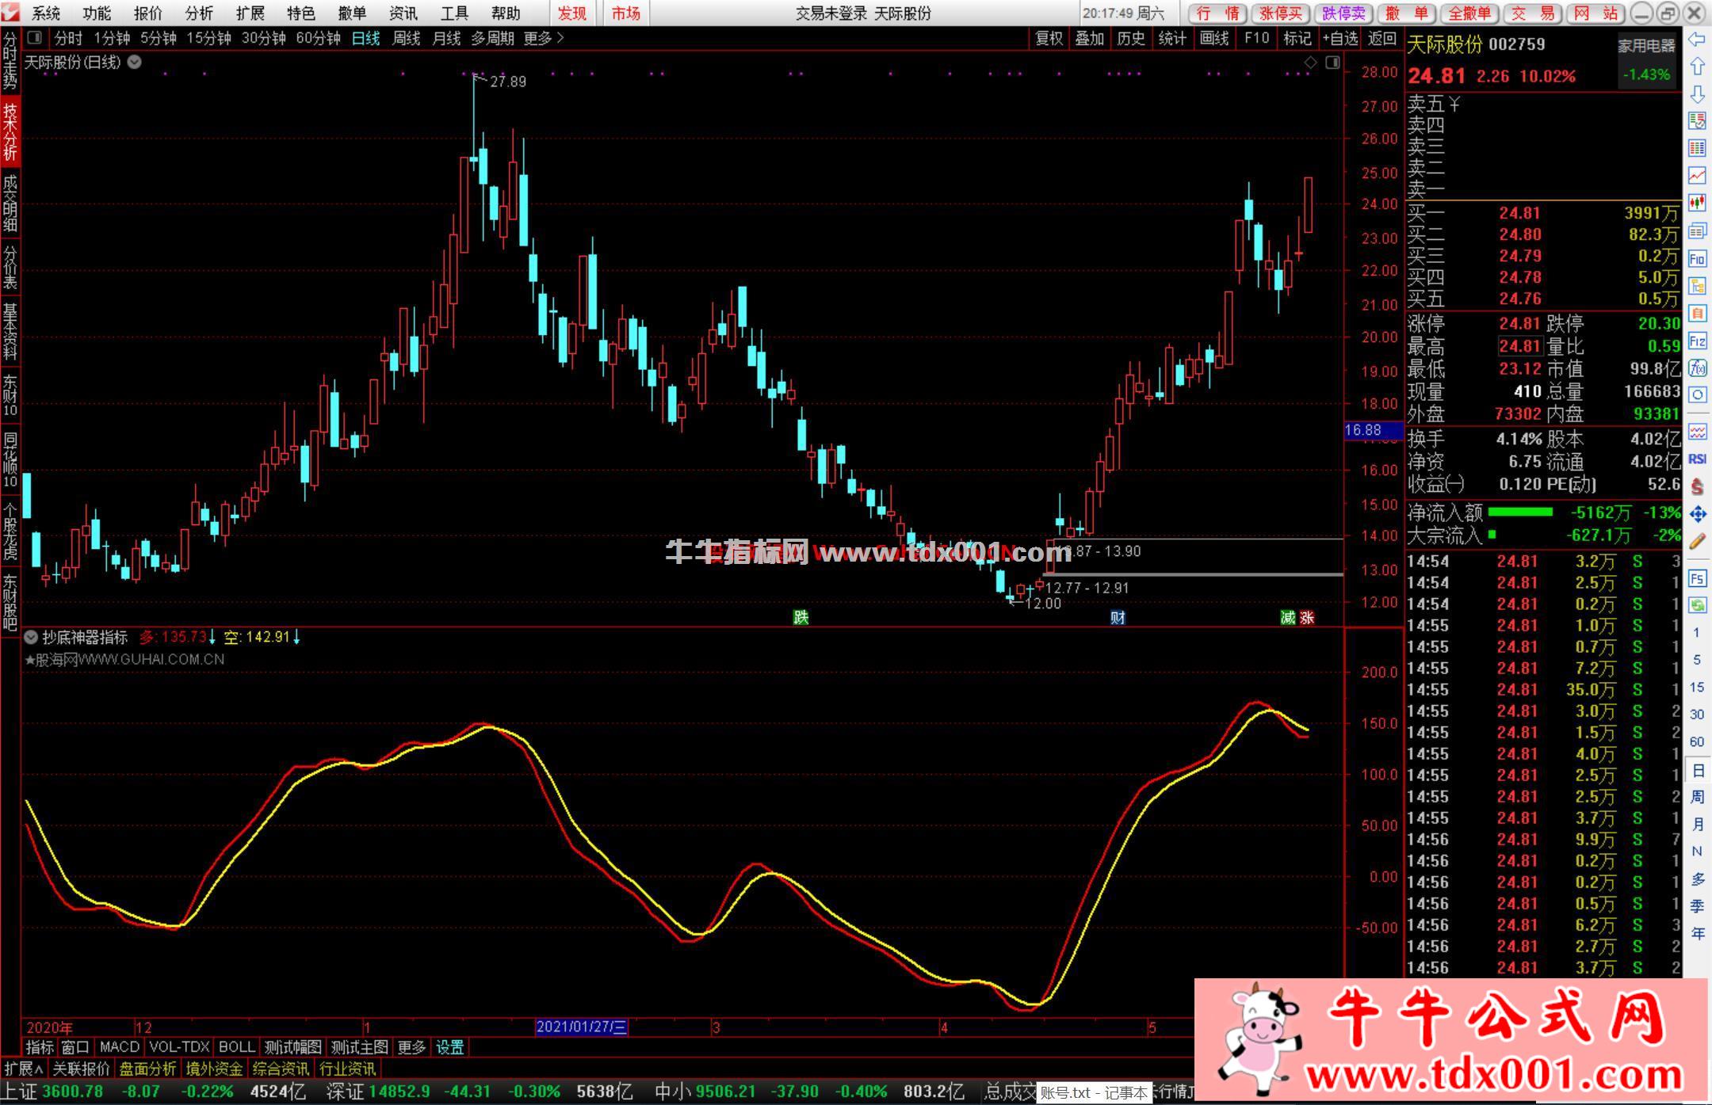Screen dimensions: 1712x1105
Task: Select the 日 period in right sidebar
Action: point(1697,770)
